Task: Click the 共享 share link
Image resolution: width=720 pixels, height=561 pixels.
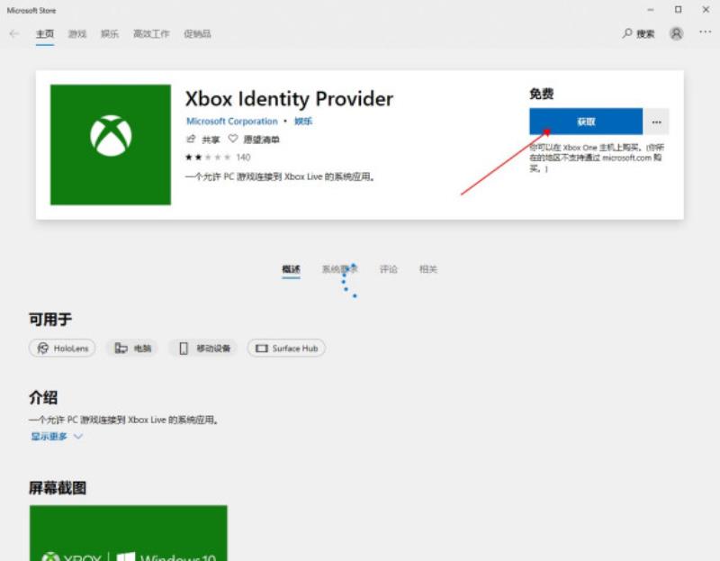Action: 211,140
